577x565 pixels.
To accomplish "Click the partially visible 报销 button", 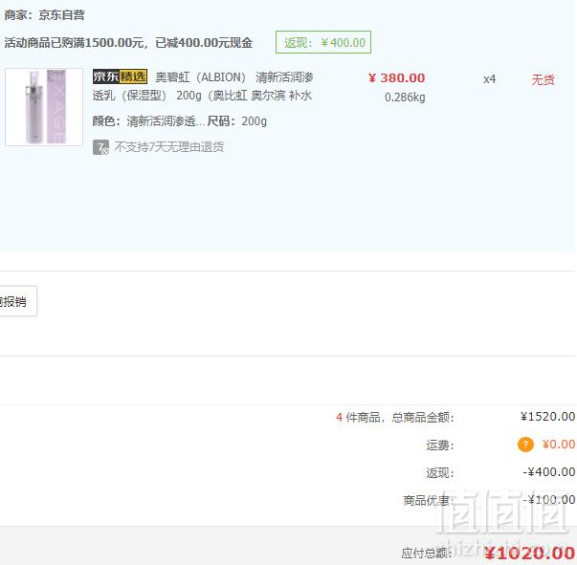I will (18, 301).
